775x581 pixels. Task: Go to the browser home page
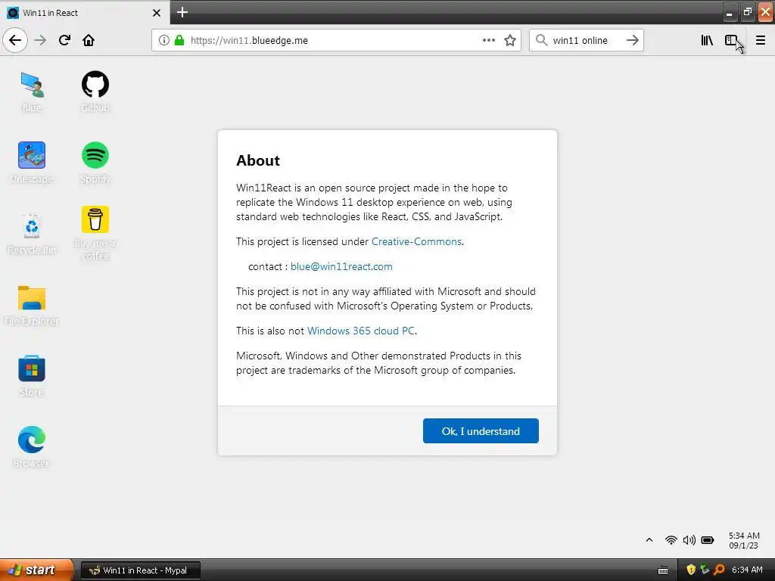pos(89,40)
